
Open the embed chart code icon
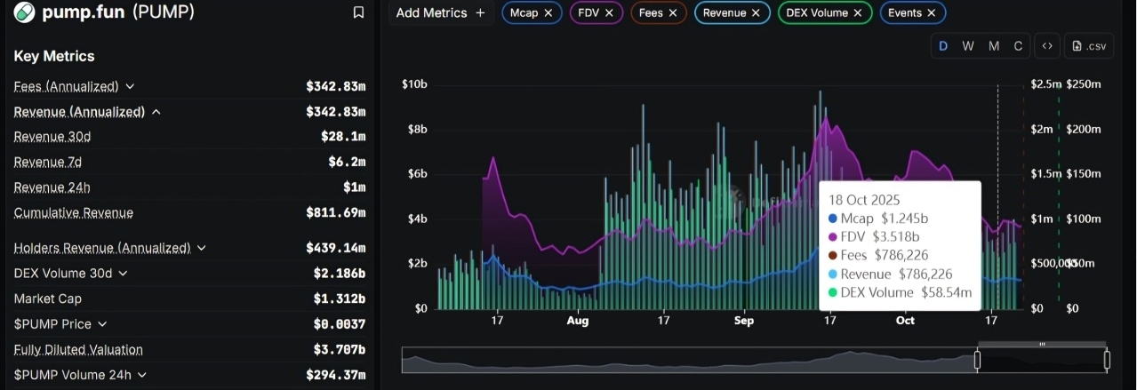(x=1047, y=46)
